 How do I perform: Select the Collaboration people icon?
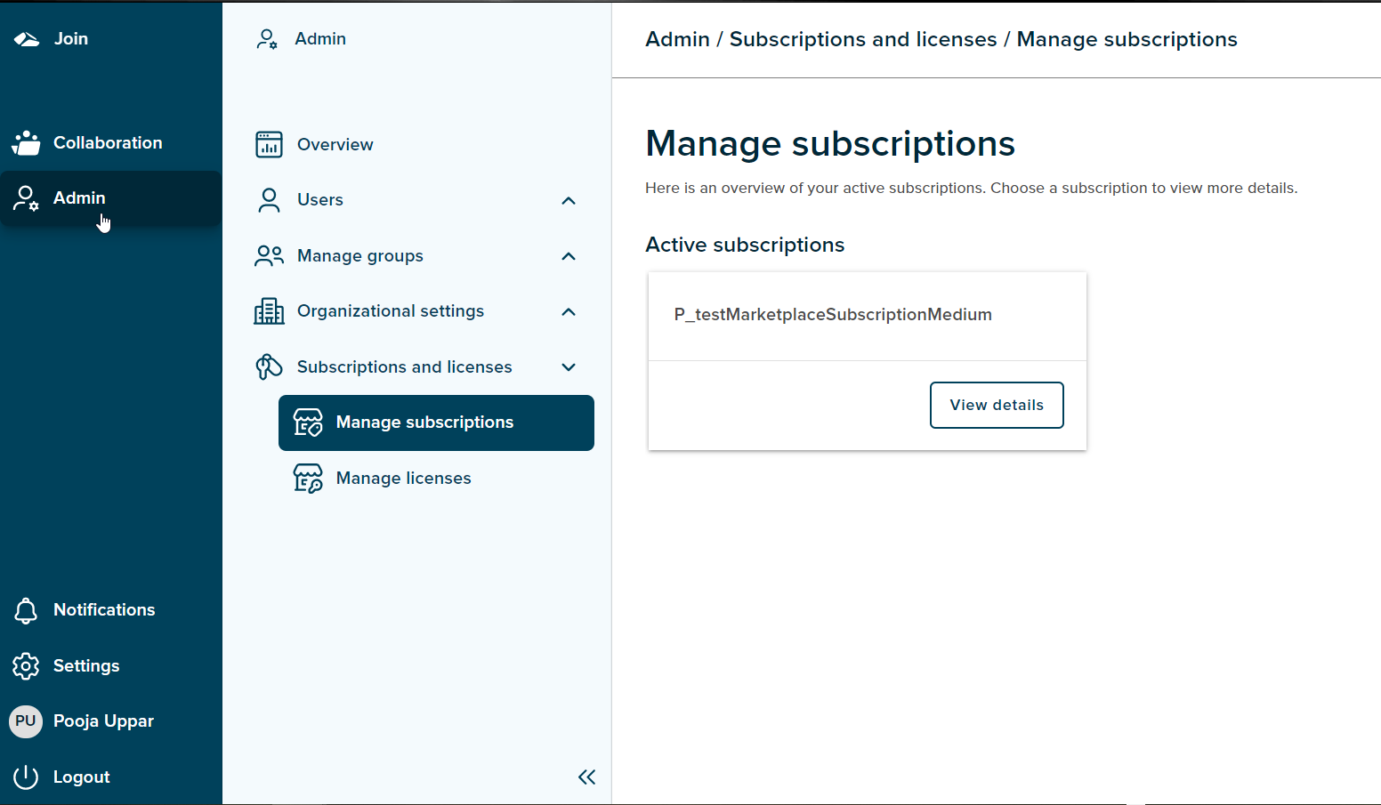pyautogui.click(x=26, y=142)
